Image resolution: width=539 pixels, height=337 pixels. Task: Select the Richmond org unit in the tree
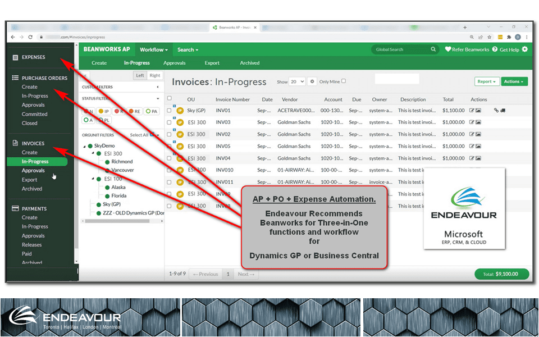(x=122, y=161)
